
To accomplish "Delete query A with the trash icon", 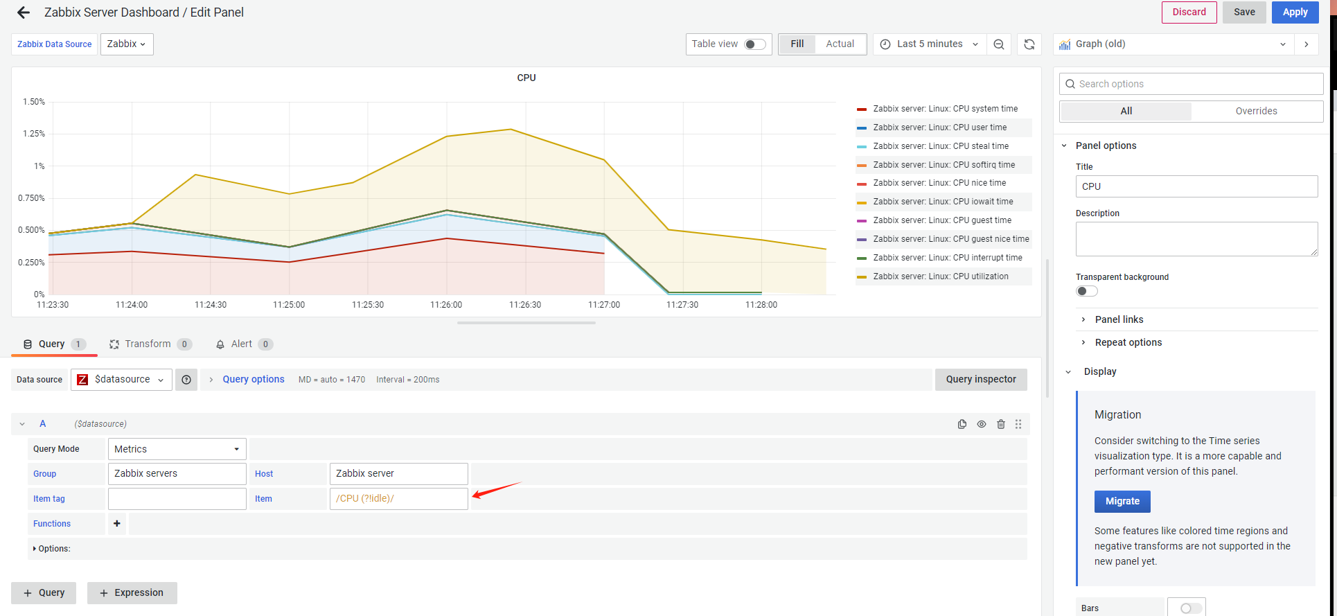I will 1001,424.
